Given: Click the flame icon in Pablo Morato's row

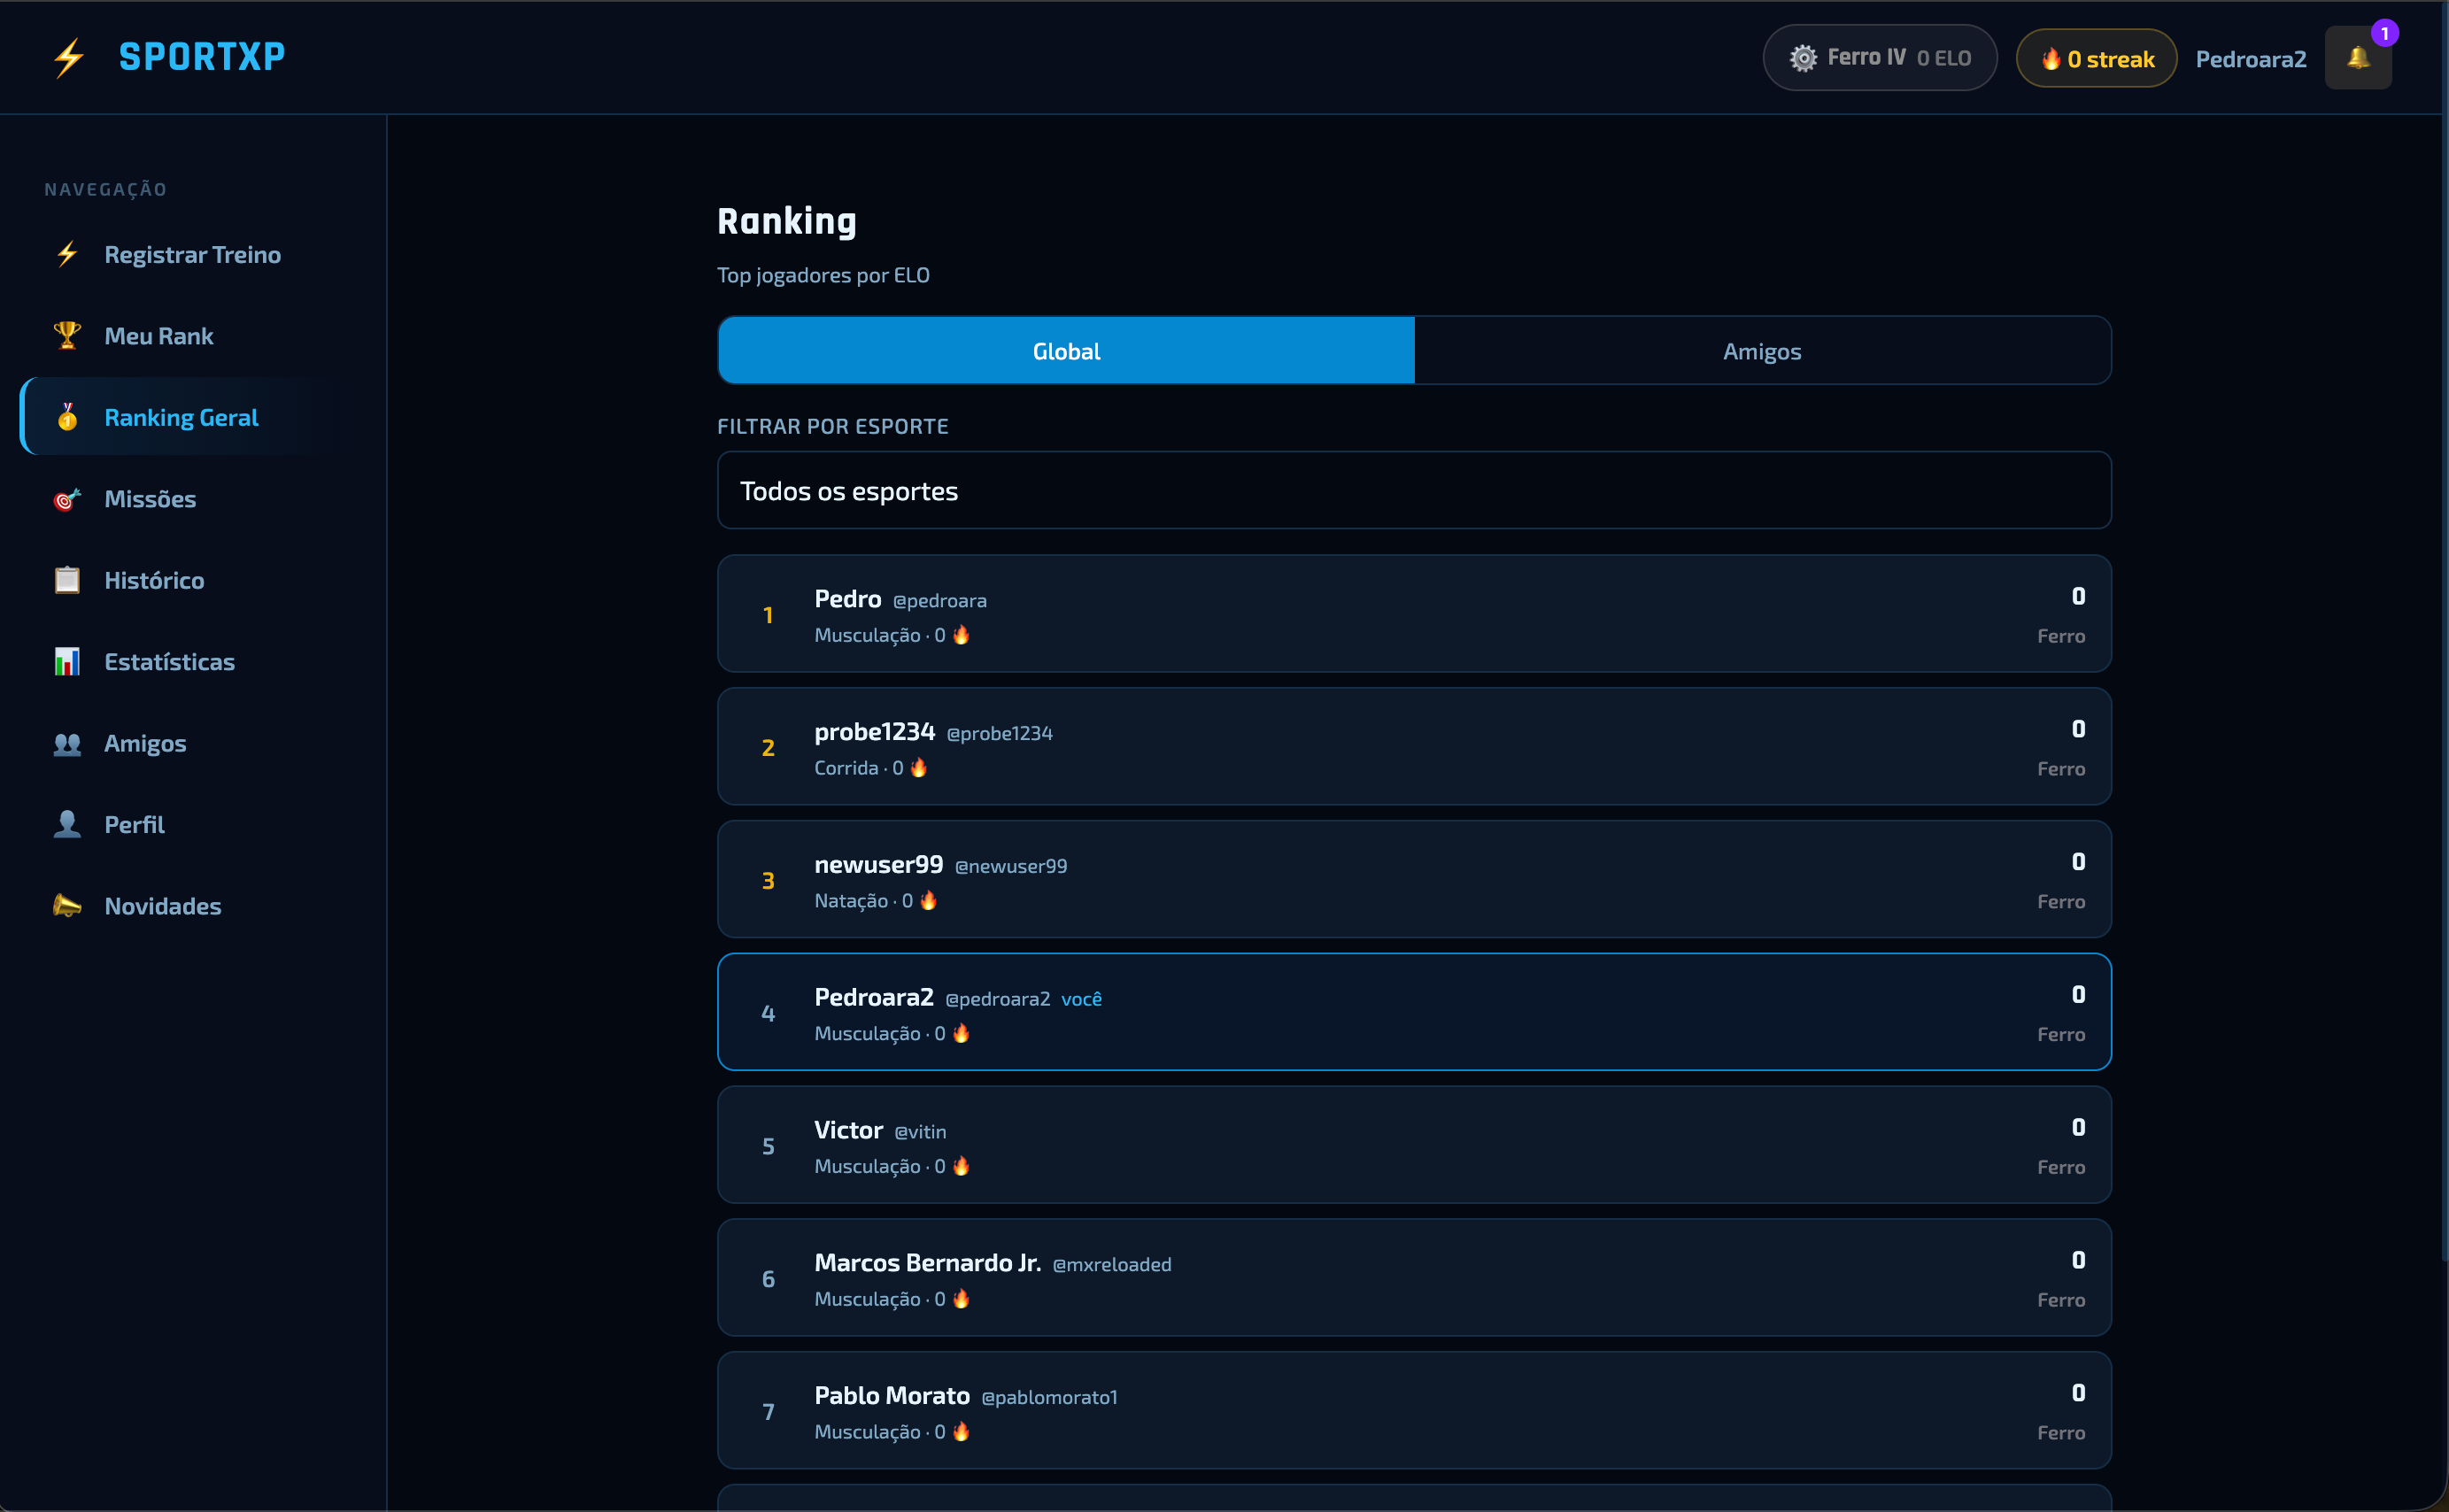Looking at the screenshot, I should tap(961, 1432).
